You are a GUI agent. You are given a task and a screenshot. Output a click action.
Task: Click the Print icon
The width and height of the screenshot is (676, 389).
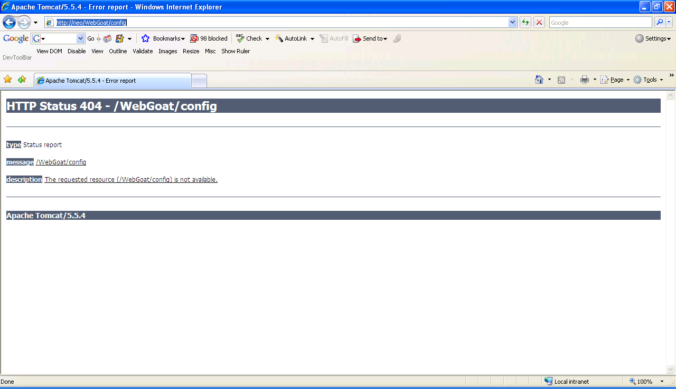(x=585, y=80)
